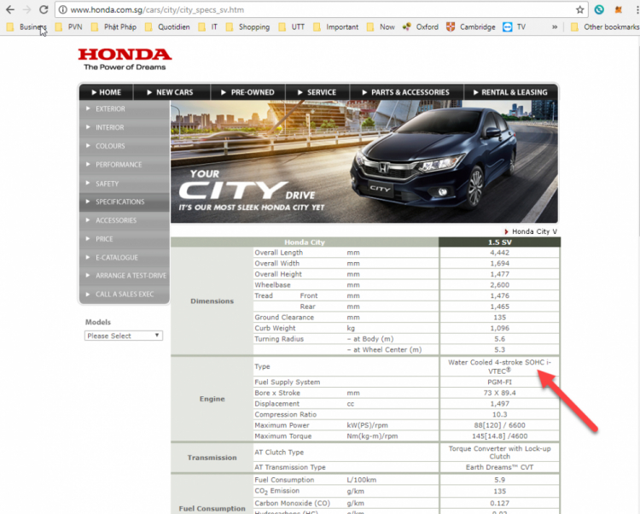
Task: Open the Other bookmarks folder
Action: pyautogui.click(x=605, y=27)
